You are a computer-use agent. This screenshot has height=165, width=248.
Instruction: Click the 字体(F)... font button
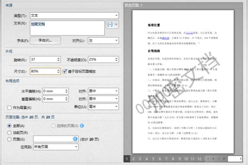point(45,41)
